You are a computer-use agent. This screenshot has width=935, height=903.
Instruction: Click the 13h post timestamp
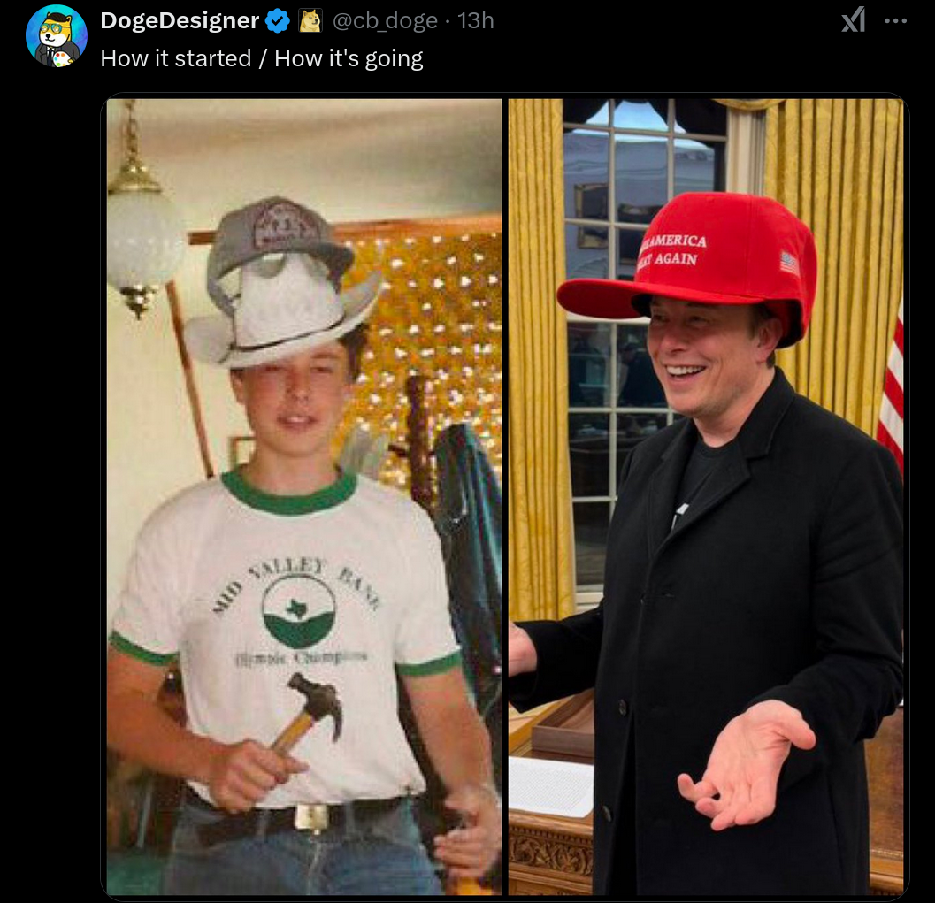coord(475,21)
